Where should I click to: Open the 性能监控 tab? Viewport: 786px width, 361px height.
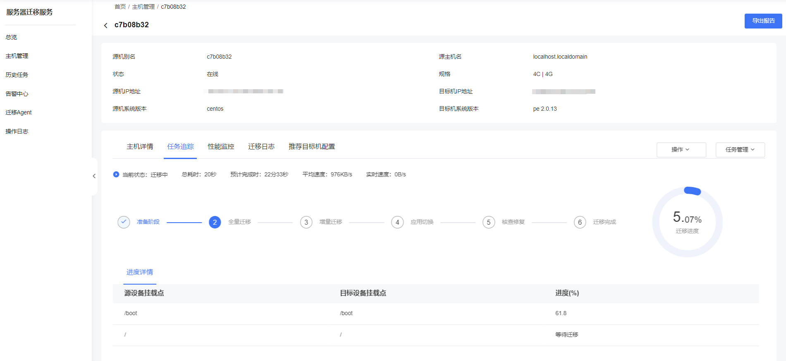221,147
